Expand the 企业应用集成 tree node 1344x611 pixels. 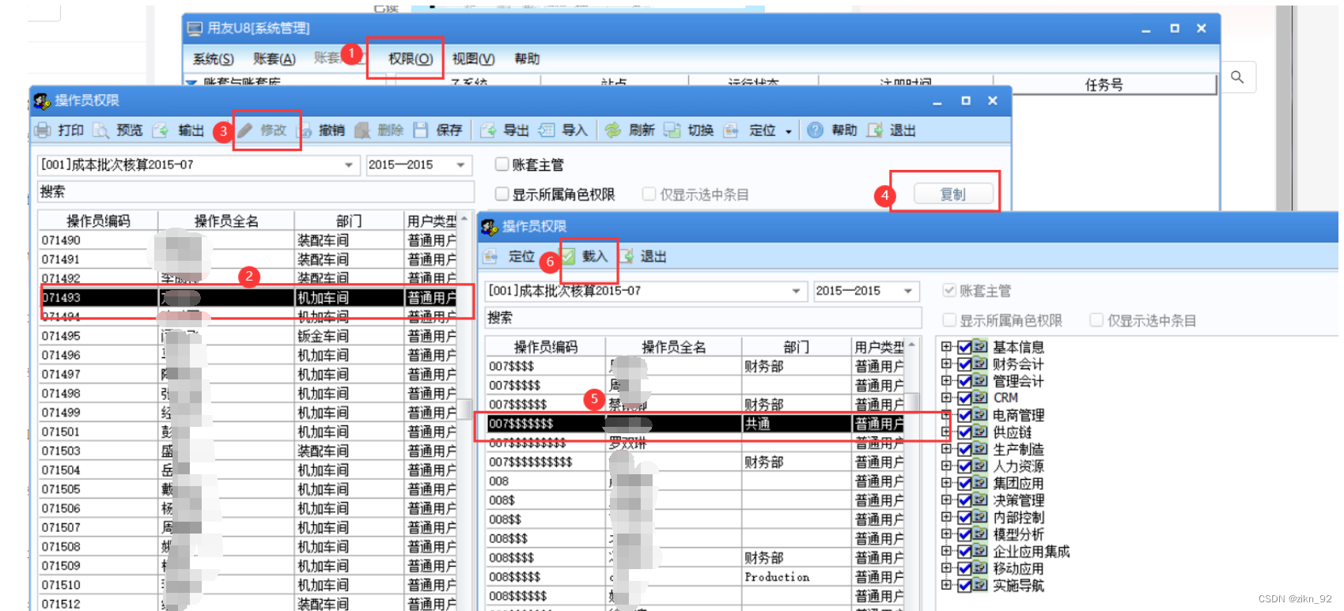coord(946,551)
